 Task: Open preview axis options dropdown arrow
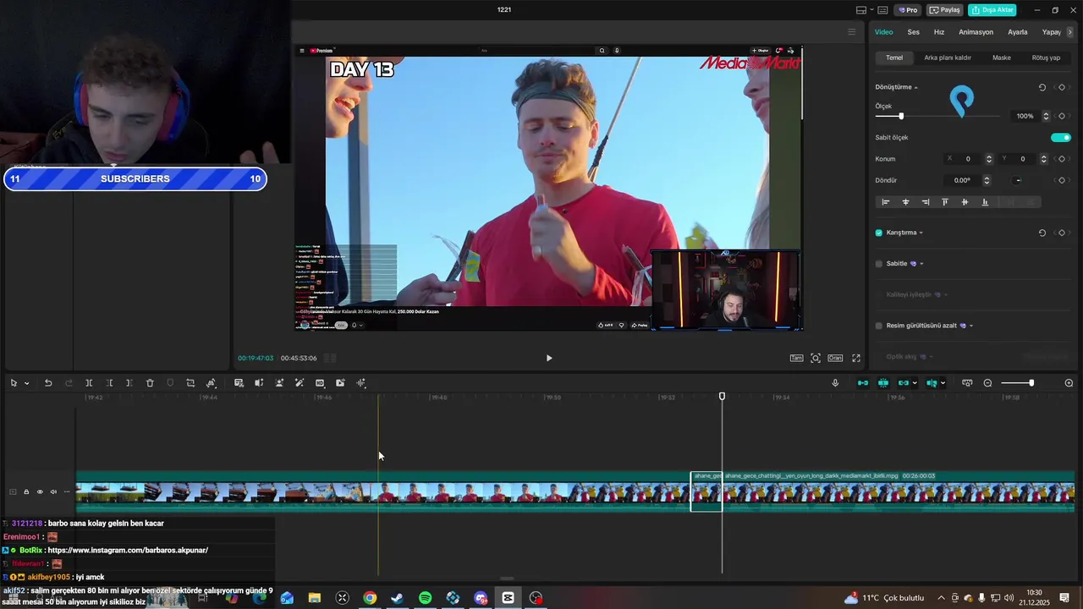pyautogui.click(x=943, y=383)
